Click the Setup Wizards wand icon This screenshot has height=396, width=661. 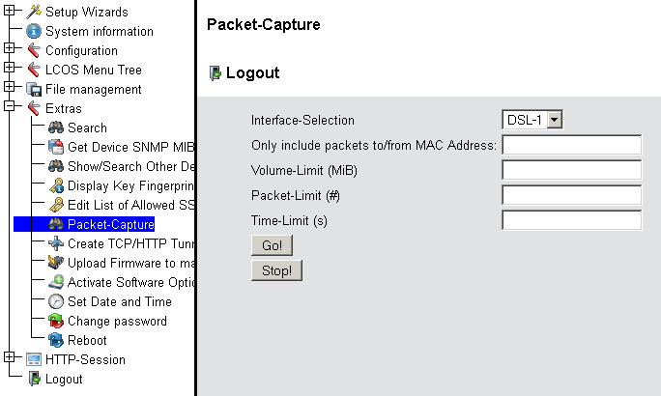[x=35, y=12]
